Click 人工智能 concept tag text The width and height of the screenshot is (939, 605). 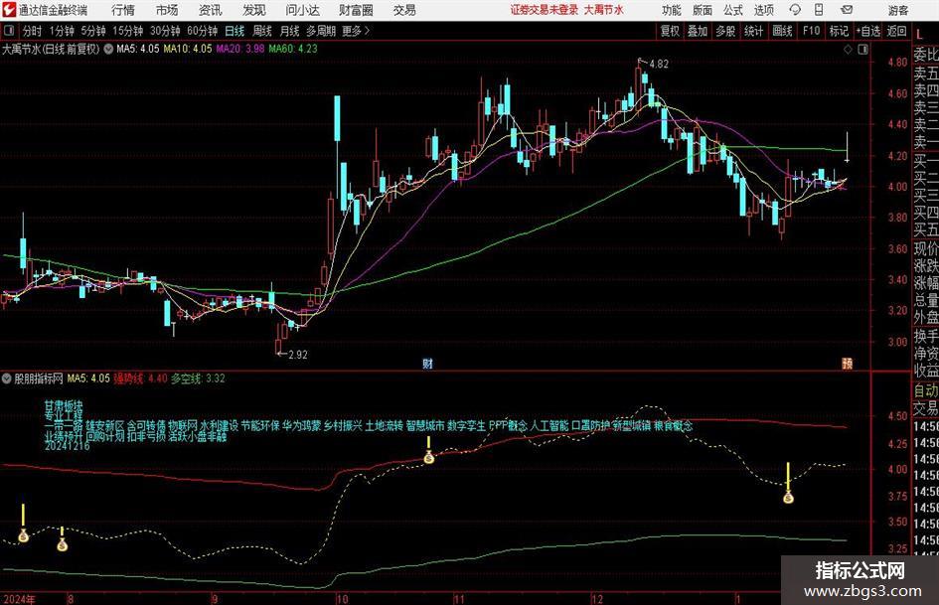(x=549, y=426)
